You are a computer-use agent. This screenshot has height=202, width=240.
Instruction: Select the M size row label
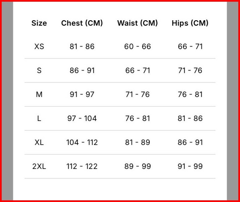click(39, 95)
